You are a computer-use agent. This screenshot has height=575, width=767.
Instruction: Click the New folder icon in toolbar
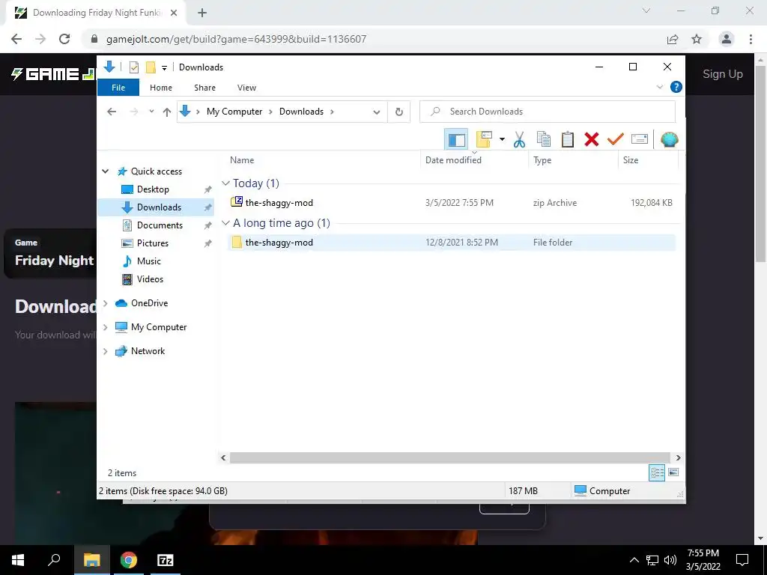point(484,140)
